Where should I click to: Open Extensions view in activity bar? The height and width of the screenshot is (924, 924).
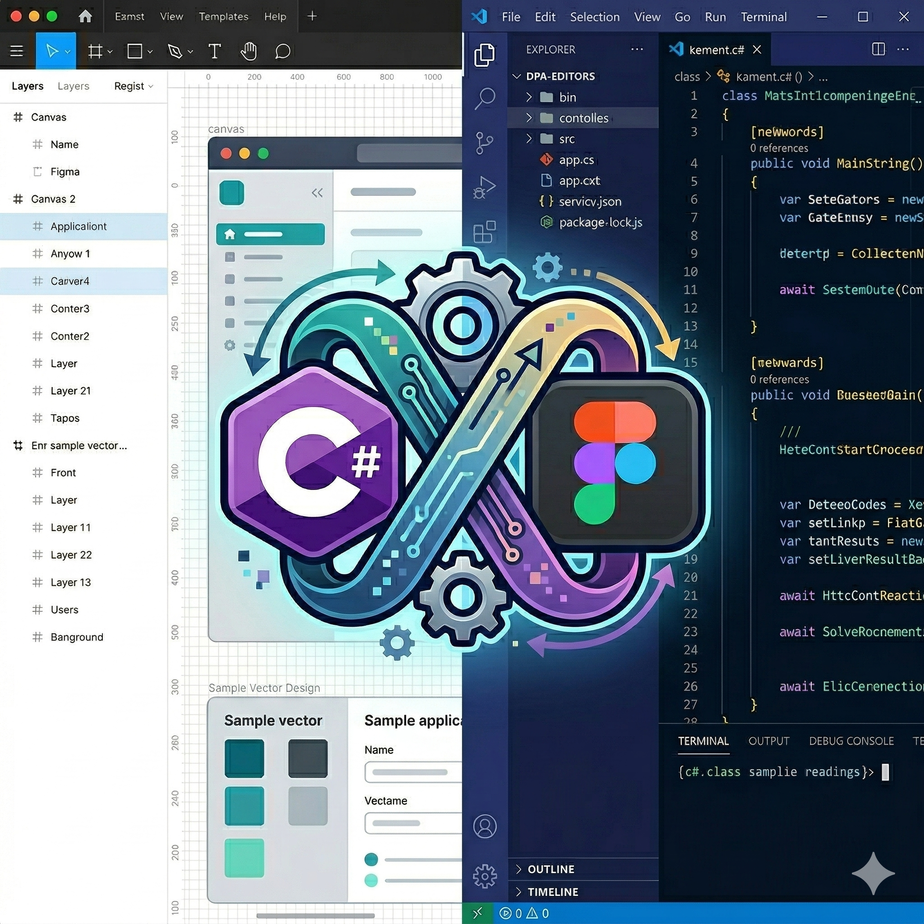tap(485, 232)
